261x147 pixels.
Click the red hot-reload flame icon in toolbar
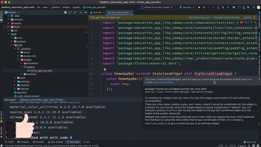click(x=223, y=7)
